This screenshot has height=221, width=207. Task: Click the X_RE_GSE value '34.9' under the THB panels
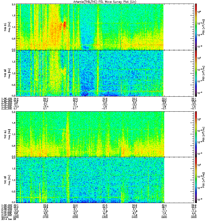coord(16,99)
